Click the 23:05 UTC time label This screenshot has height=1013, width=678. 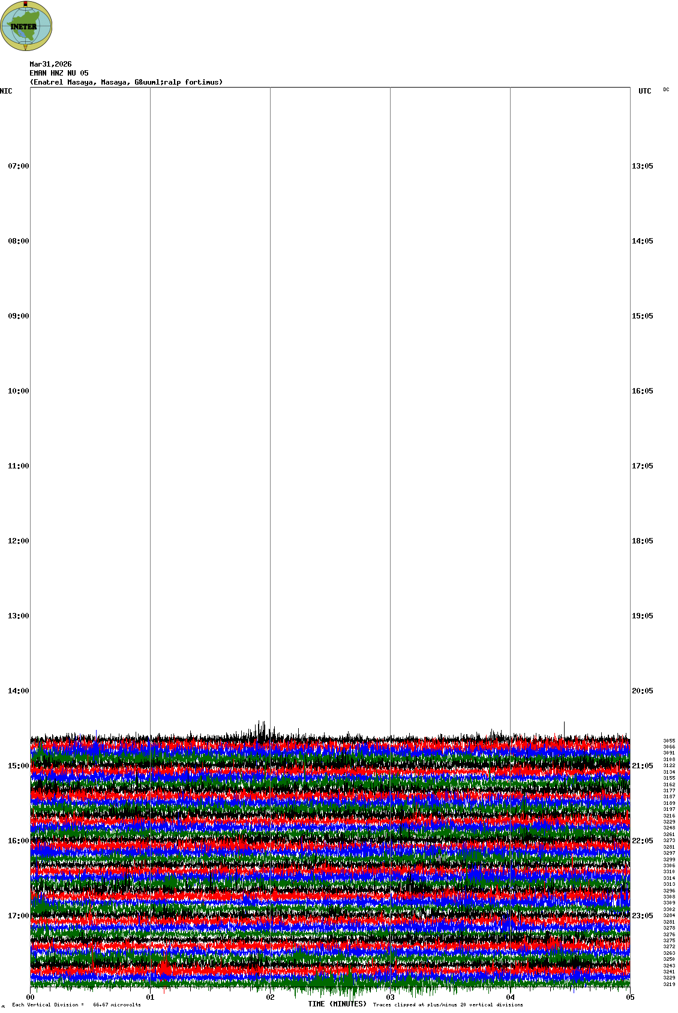coord(642,916)
